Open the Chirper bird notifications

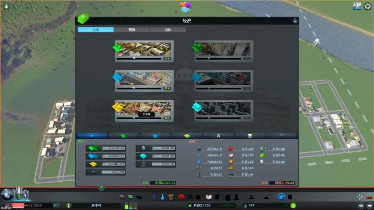(x=185, y=7)
